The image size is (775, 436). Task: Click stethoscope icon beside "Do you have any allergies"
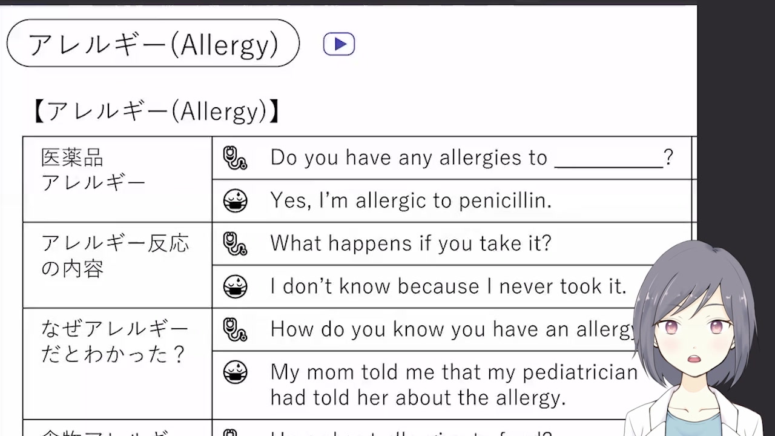pyautogui.click(x=235, y=158)
